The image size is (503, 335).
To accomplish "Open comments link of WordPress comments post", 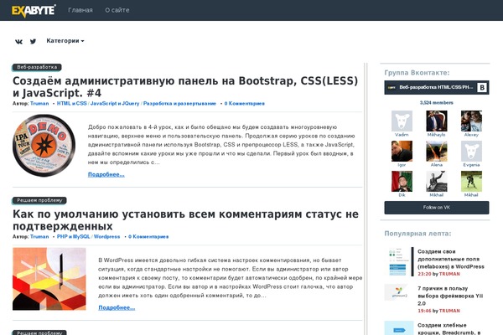I will coord(148,236).
